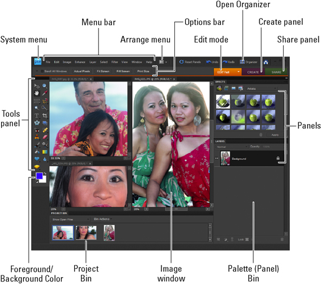This screenshot has height=284, width=321.
Task: Select the Clone Stamp tool
Action: coord(37,137)
